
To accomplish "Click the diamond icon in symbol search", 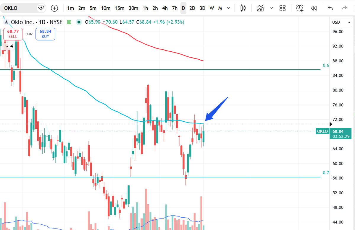I will (x=41, y=8).
